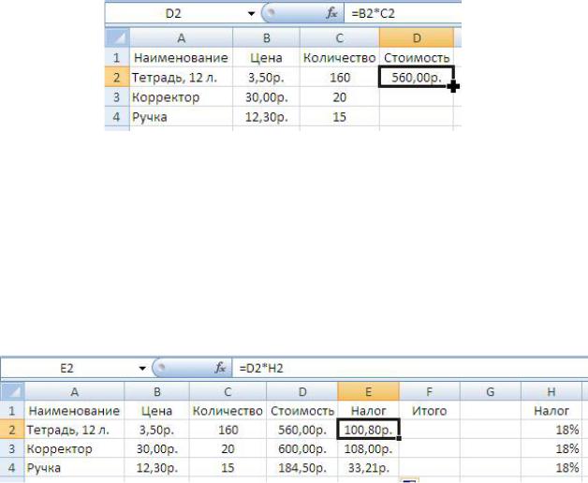Screen dimensions: 588x483
Task: Select the cell with value 108,00р.
Action: coord(369,448)
